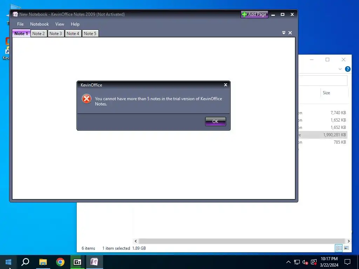359x269 pixels.
Task: Select the 7,740 KB file row in Explorer
Action: click(x=323, y=113)
